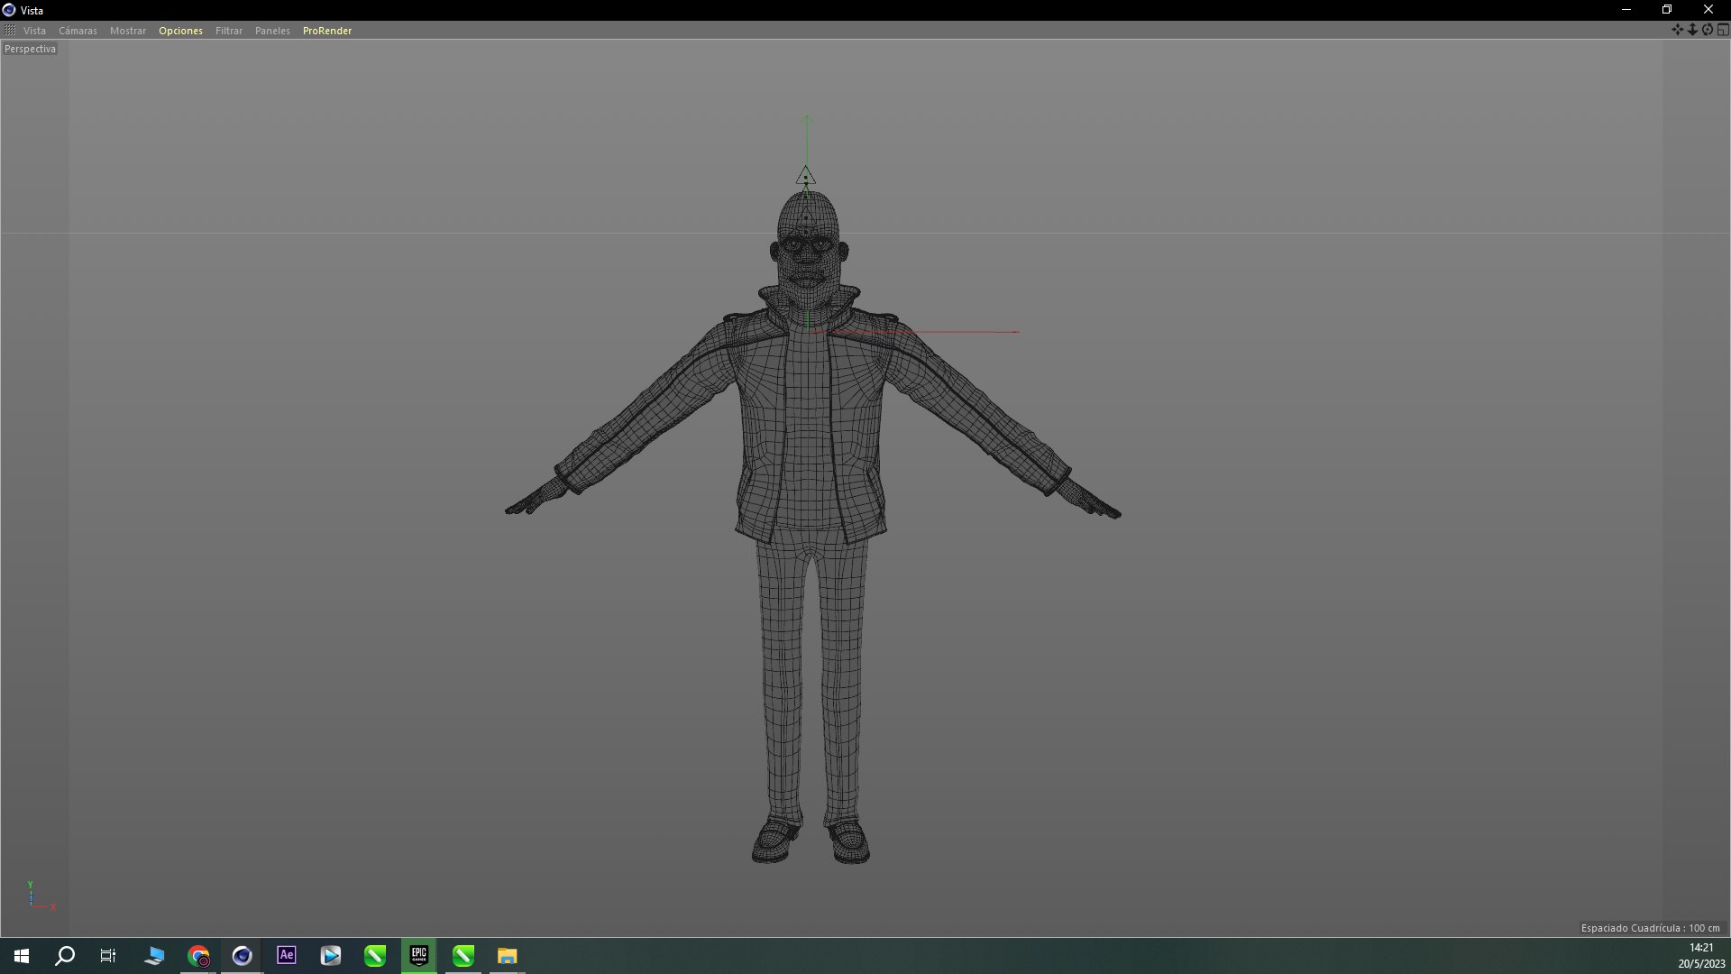Click the viewport rotate camera icon
The image size is (1731, 974).
point(1708,30)
